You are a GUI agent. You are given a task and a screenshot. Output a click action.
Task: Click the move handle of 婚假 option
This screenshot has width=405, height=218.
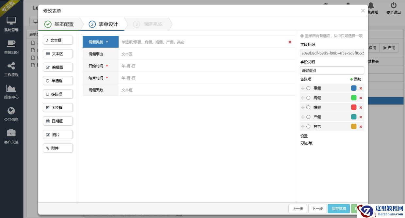pos(303,107)
